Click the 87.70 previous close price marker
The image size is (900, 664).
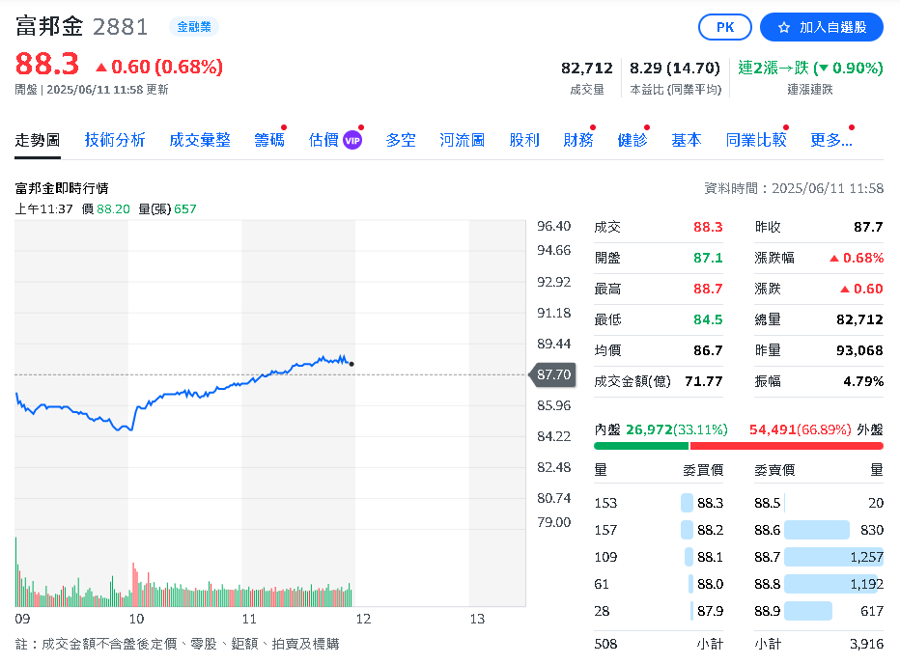553,374
